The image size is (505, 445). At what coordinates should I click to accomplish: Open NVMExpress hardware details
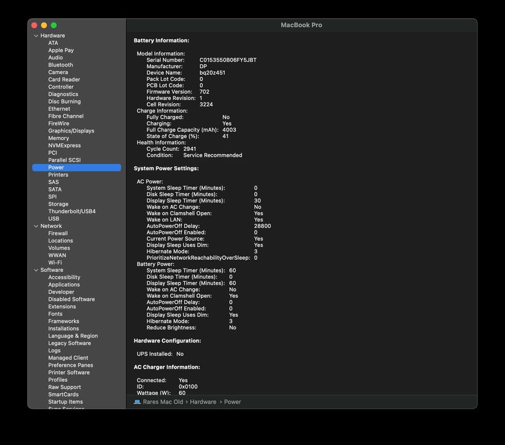(64, 145)
